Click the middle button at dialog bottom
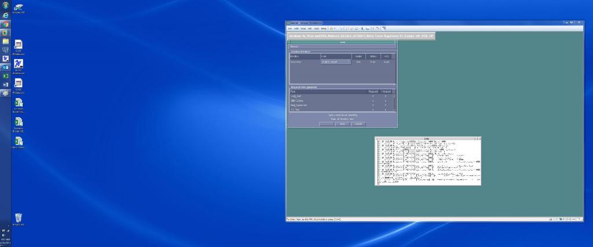Viewport: 593px width, 247px height. [342, 124]
